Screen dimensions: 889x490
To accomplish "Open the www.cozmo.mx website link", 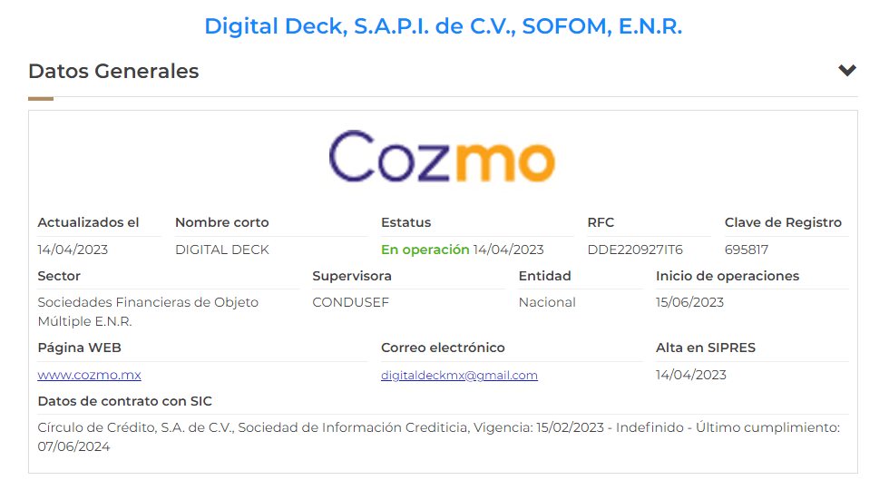I will click(x=89, y=375).
